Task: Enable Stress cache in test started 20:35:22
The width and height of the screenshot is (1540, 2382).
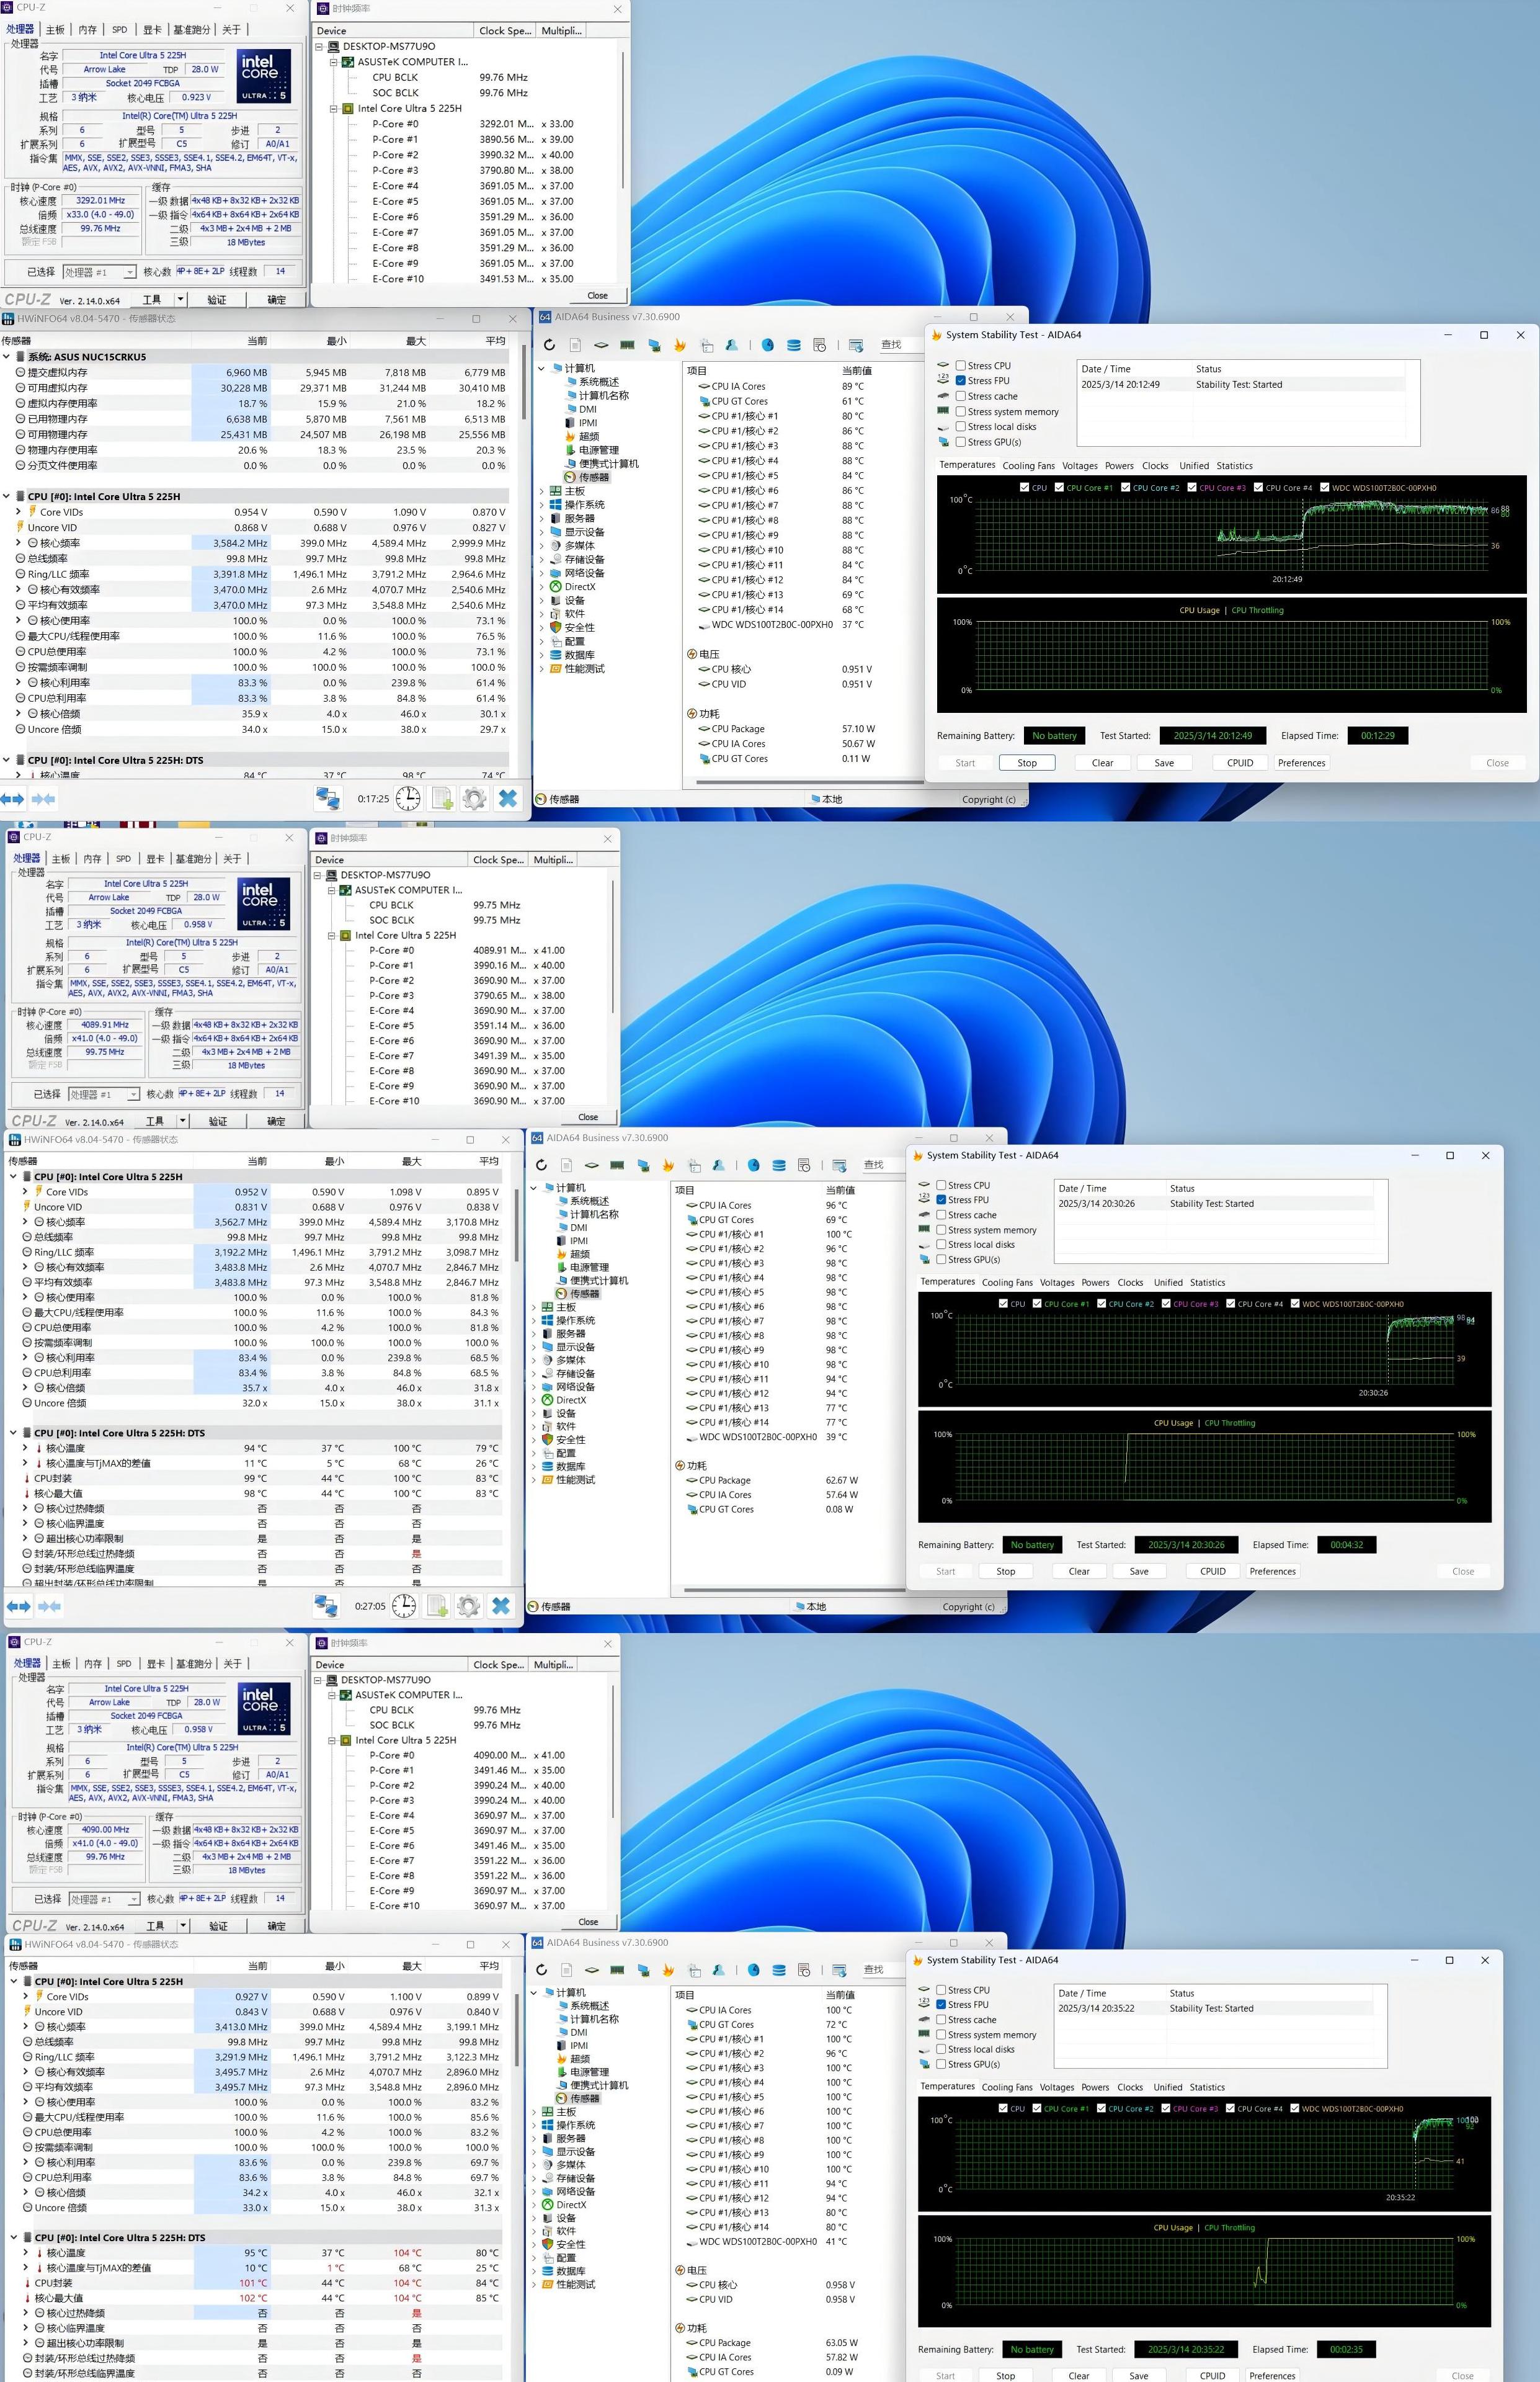Action: (x=941, y=2019)
